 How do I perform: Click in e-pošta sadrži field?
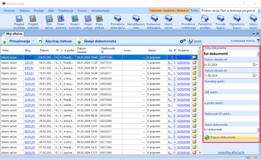point(231,108)
